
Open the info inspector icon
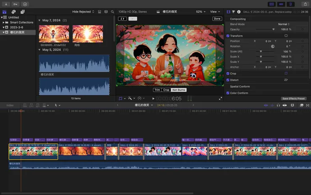(x=239, y=12)
